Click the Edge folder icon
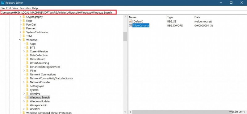 point(24,21)
